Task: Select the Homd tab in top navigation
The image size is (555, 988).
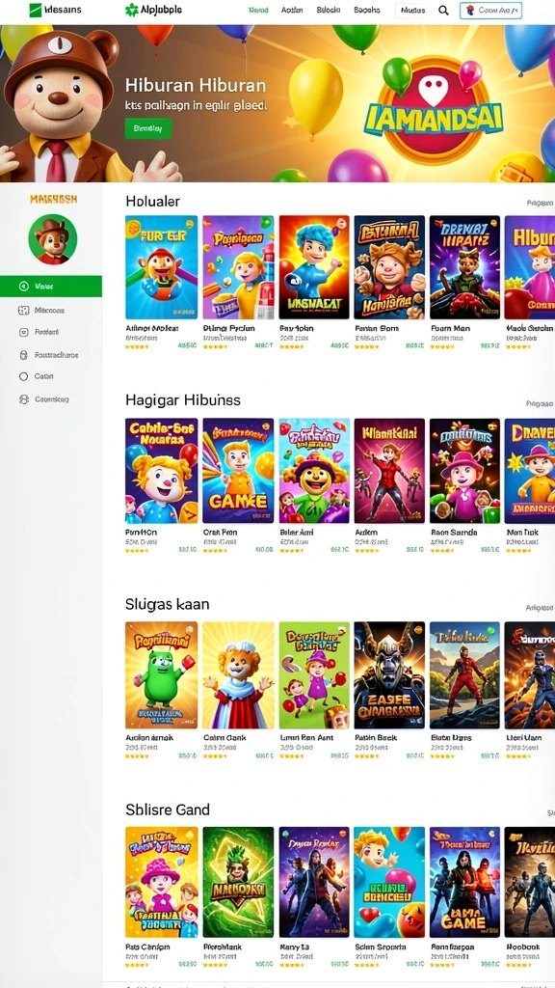Action: pos(258,10)
